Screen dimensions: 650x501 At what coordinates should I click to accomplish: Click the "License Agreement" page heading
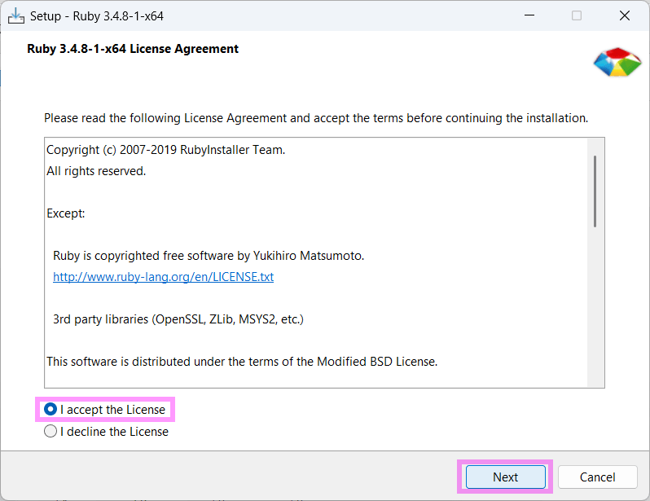pyautogui.click(x=133, y=49)
